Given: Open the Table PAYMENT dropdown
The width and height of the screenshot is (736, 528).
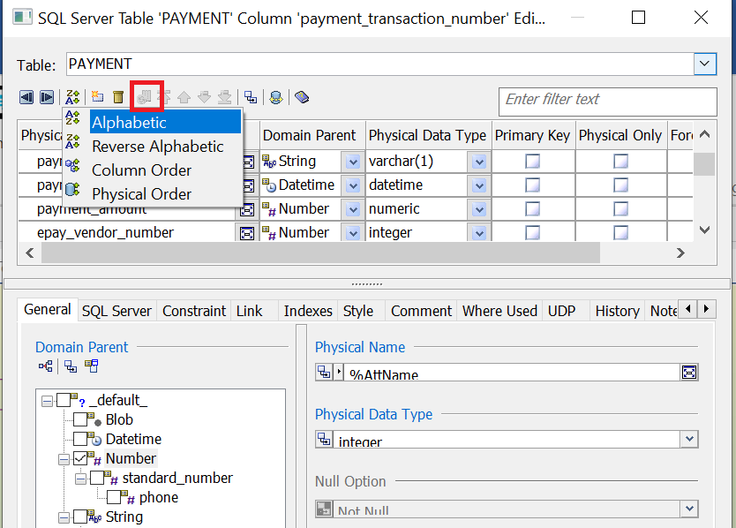Looking at the screenshot, I should (x=704, y=64).
